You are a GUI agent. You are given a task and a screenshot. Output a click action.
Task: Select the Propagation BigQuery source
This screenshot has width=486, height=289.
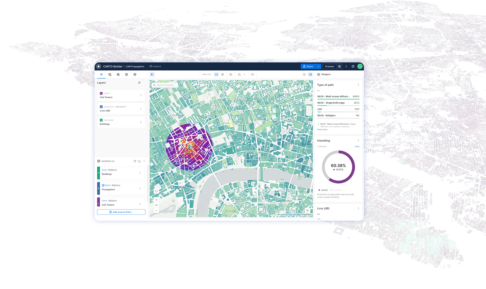121,188
